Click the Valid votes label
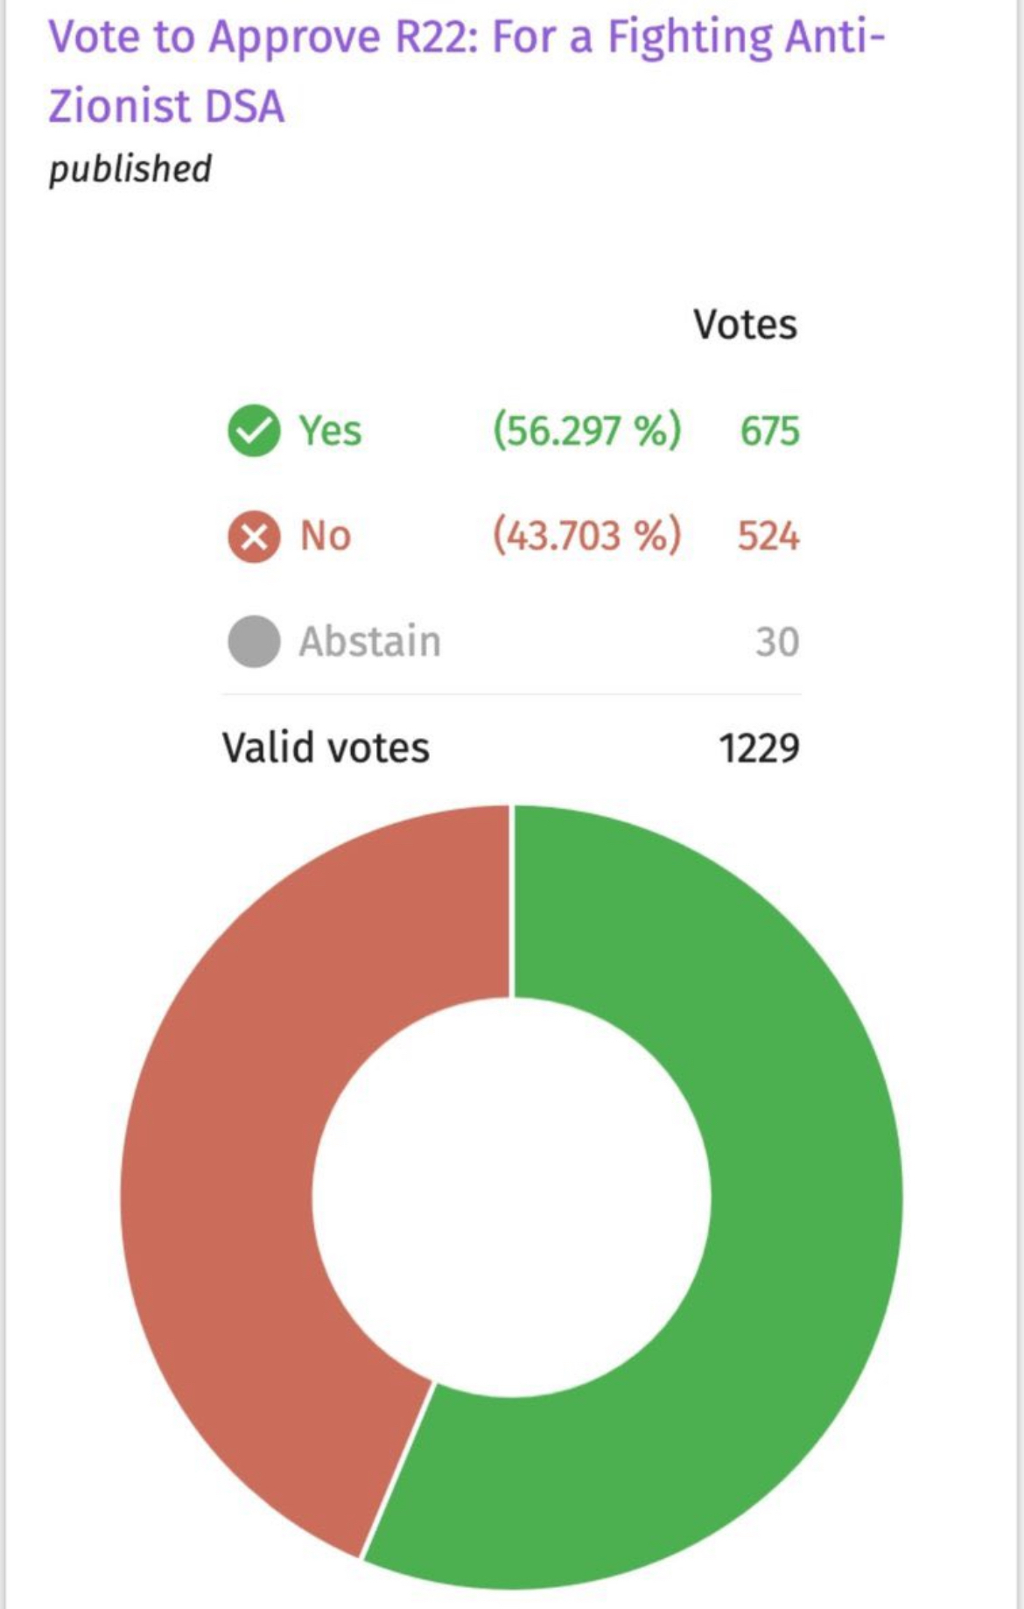 pyautogui.click(x=326, y=748)
